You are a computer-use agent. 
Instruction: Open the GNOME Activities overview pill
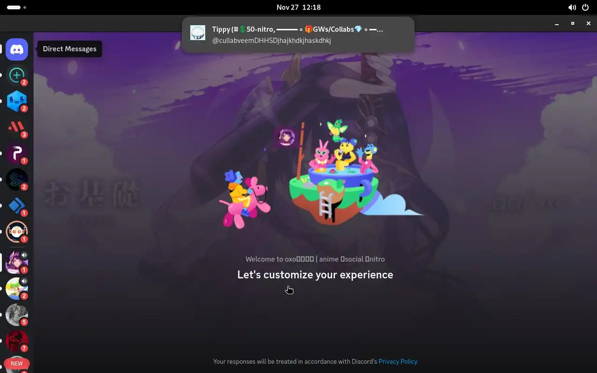click(x=17, y=7)
